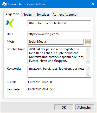Select the Authentifizierung tab
Image resolution: width=97 pixels, height=113 pixels.
click(x=64, y=15)
